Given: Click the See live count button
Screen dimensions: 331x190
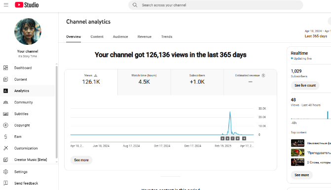Looking at the screenshot, I should [305, 86].
